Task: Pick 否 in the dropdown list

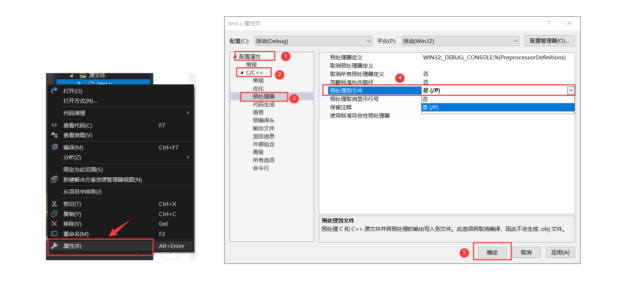Action: [x=498, y=99]
